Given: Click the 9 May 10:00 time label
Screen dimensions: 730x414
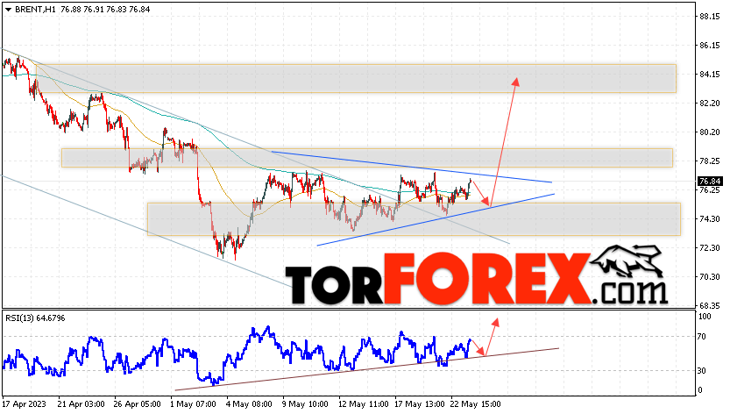Looking at the screenshot, I should pyautogui.click(x=304, y=404).
